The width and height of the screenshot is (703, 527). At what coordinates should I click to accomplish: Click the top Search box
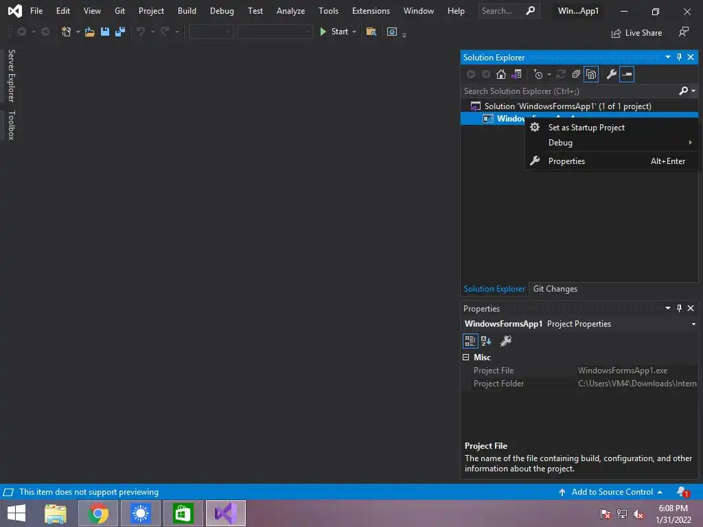[x=509, y=11]
